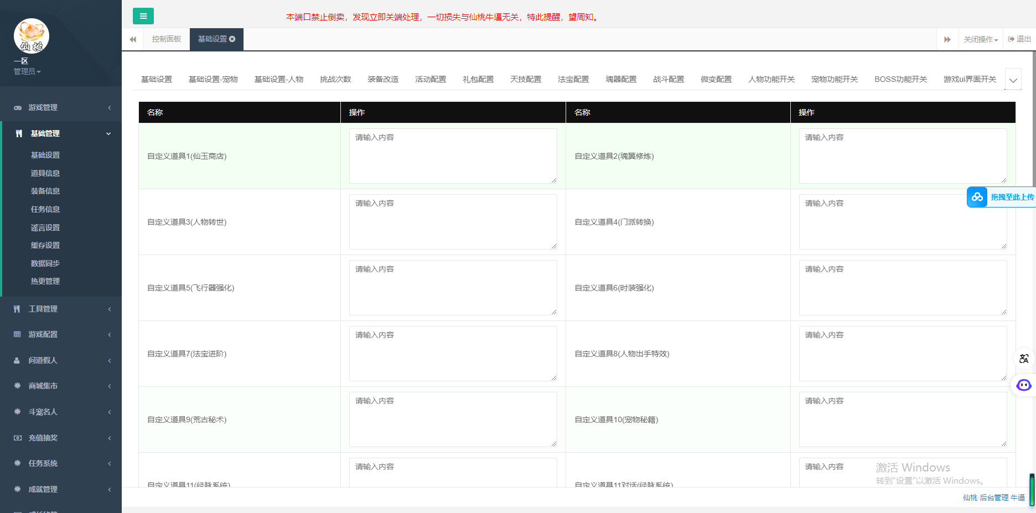This screenshot has width=1036, height=513.
Task: Expand the 充值抽奖 menu chevron
Action: click(x=110, y=438)
